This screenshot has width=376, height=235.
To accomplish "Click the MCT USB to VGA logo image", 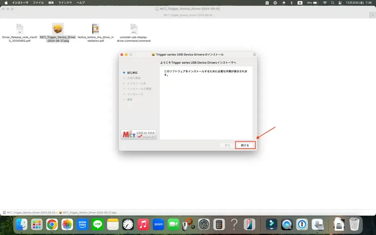I will pyautogui.click(x=139, y=134).
